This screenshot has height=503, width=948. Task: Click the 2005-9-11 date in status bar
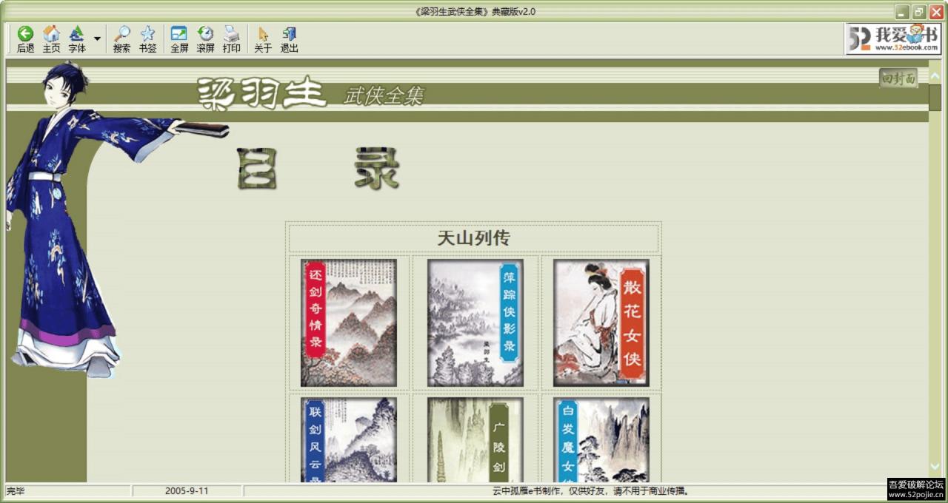[187, 490]
